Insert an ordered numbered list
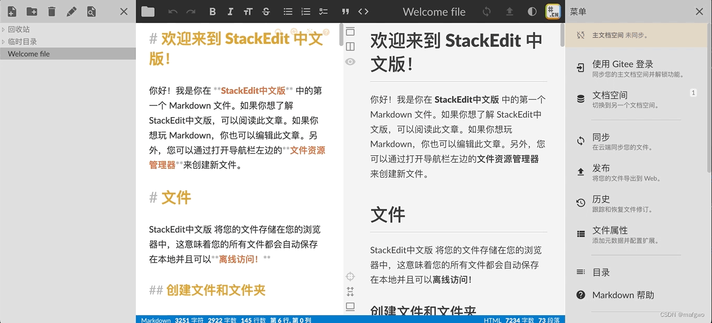The width and height of the screenshot is (712, 323). (x=306, y=11)
